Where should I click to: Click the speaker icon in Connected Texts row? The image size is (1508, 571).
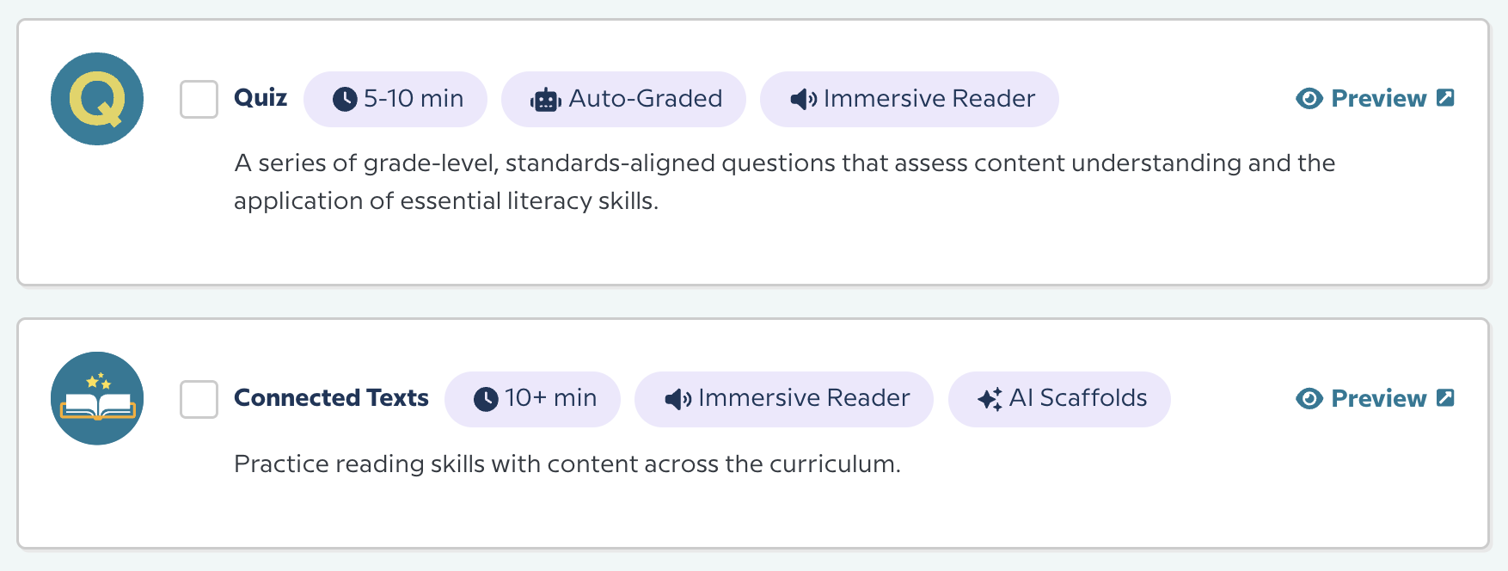click(x=677, y=399)
